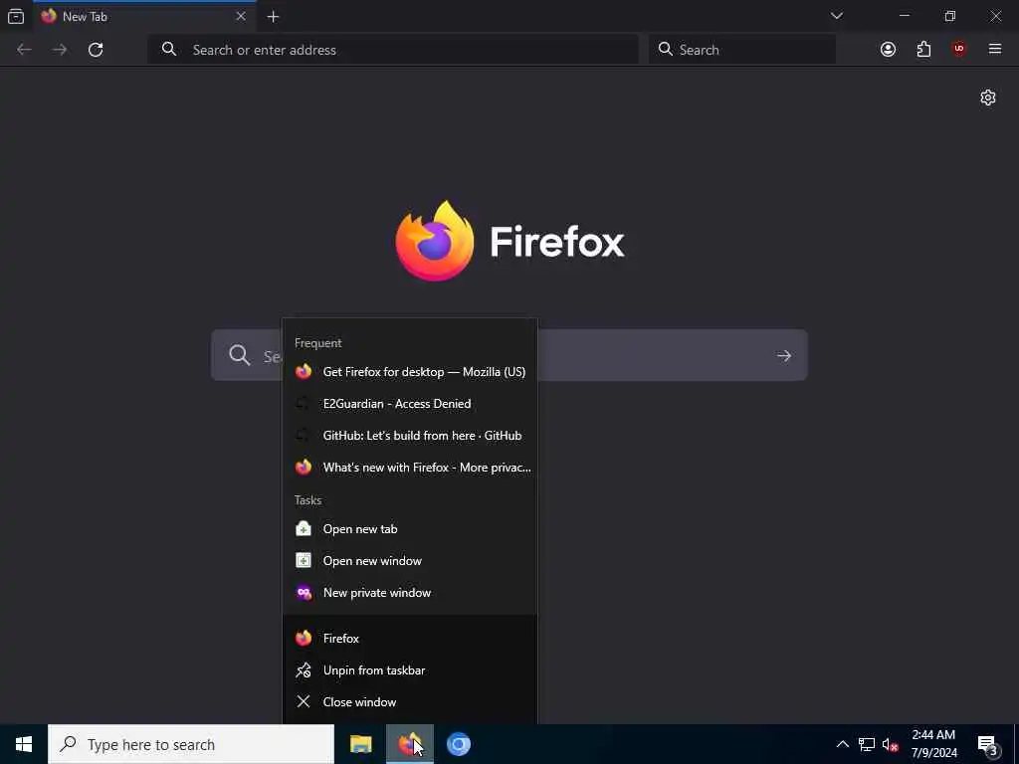1019x764 pixels.
Task: Open the uBlock Origin extension icon
Action: tap(959, 49)
